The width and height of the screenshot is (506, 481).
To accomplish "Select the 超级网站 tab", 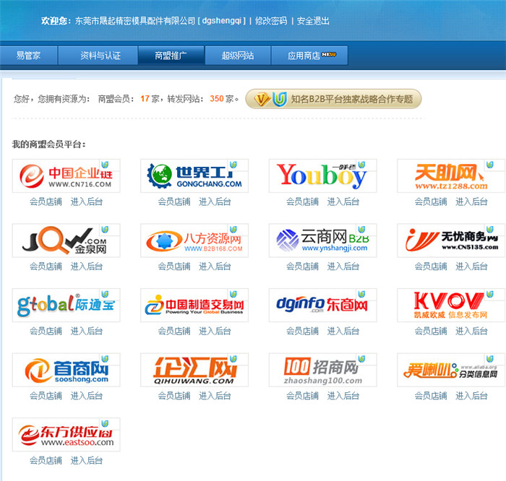I will [238, 56].
